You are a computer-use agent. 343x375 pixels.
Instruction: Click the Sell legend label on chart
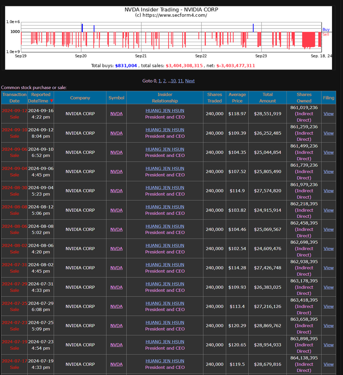pos(326,34)
